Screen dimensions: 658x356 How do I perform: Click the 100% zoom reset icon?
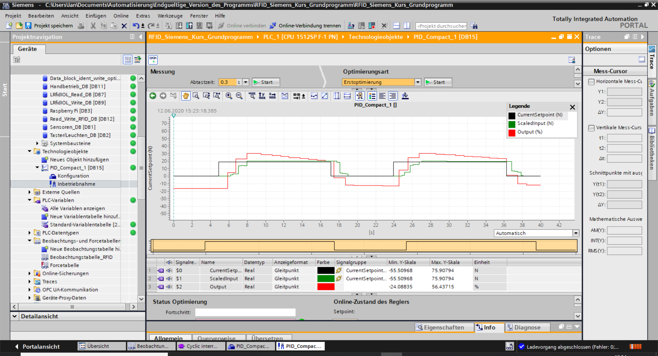pyautogui.click(x=252, y=96)
